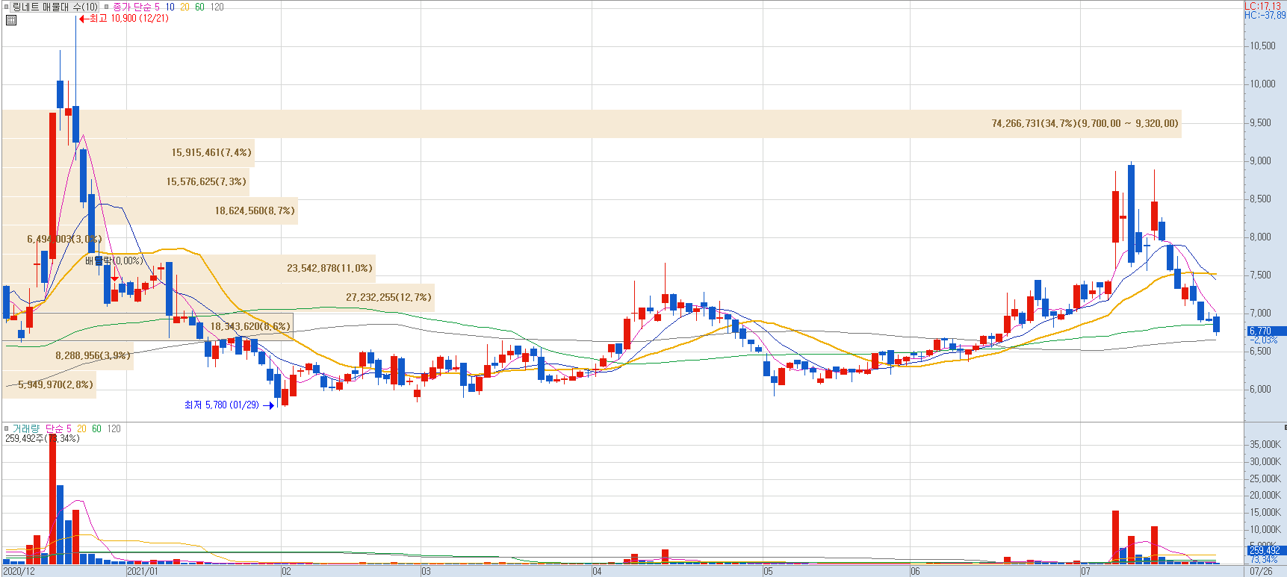The image size is (1287, 577).
Task: Click the price MA 20 legend
Action: pos(184,7)
